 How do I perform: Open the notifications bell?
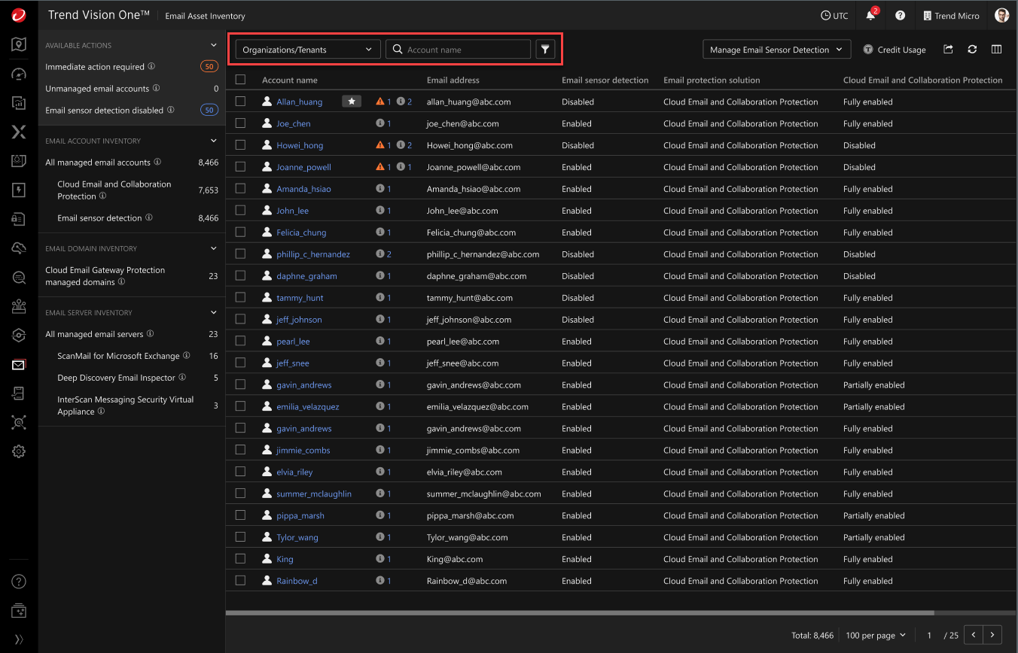871,16
